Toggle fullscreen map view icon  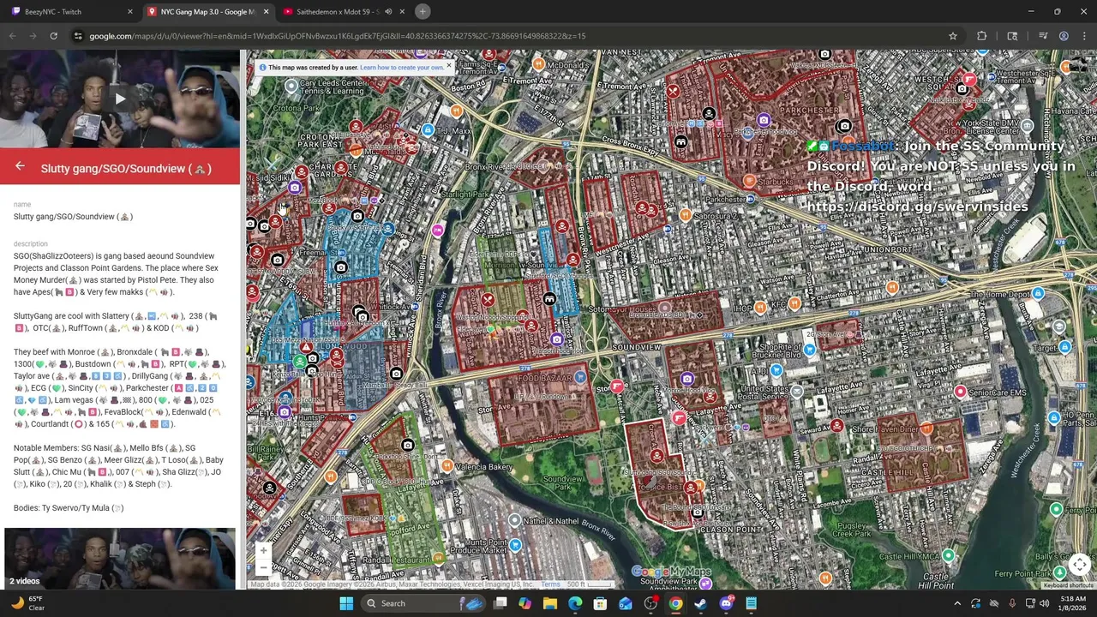point(1079,565)
